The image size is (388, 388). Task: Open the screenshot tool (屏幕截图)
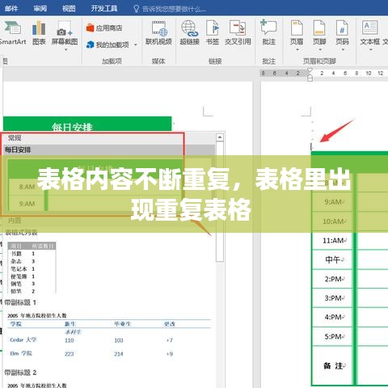[65, 34]
